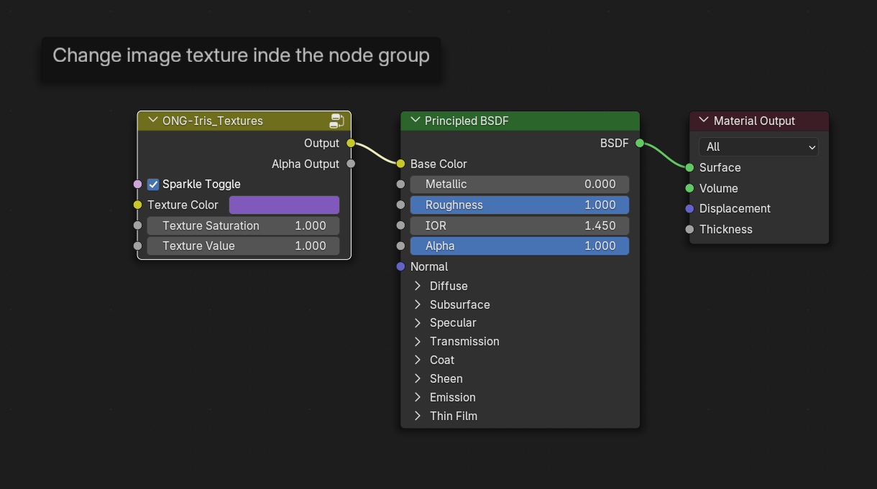This screenshot has height=489, width=877.
Task: Expand the Coat panel
Action: tap(417, 360)
